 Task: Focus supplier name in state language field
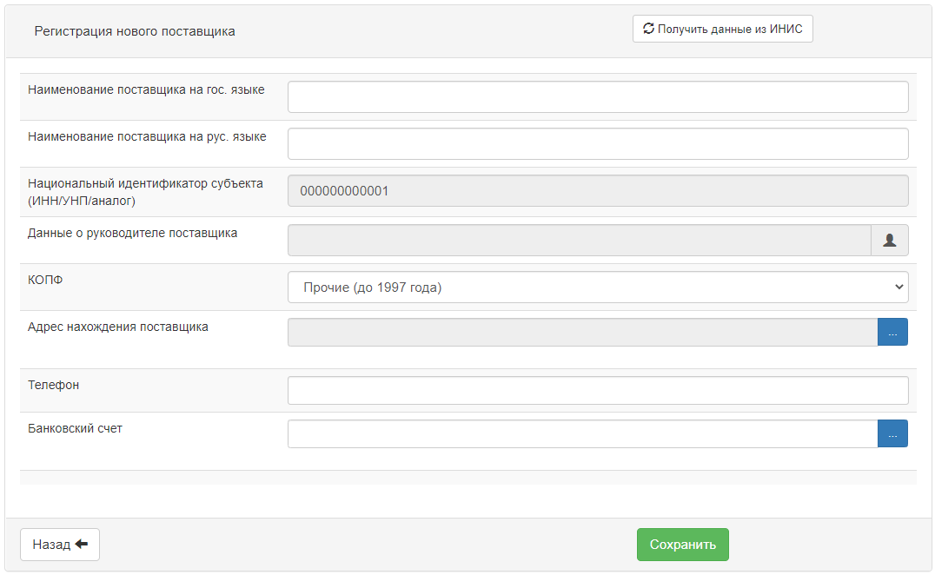tap(598, 96)
